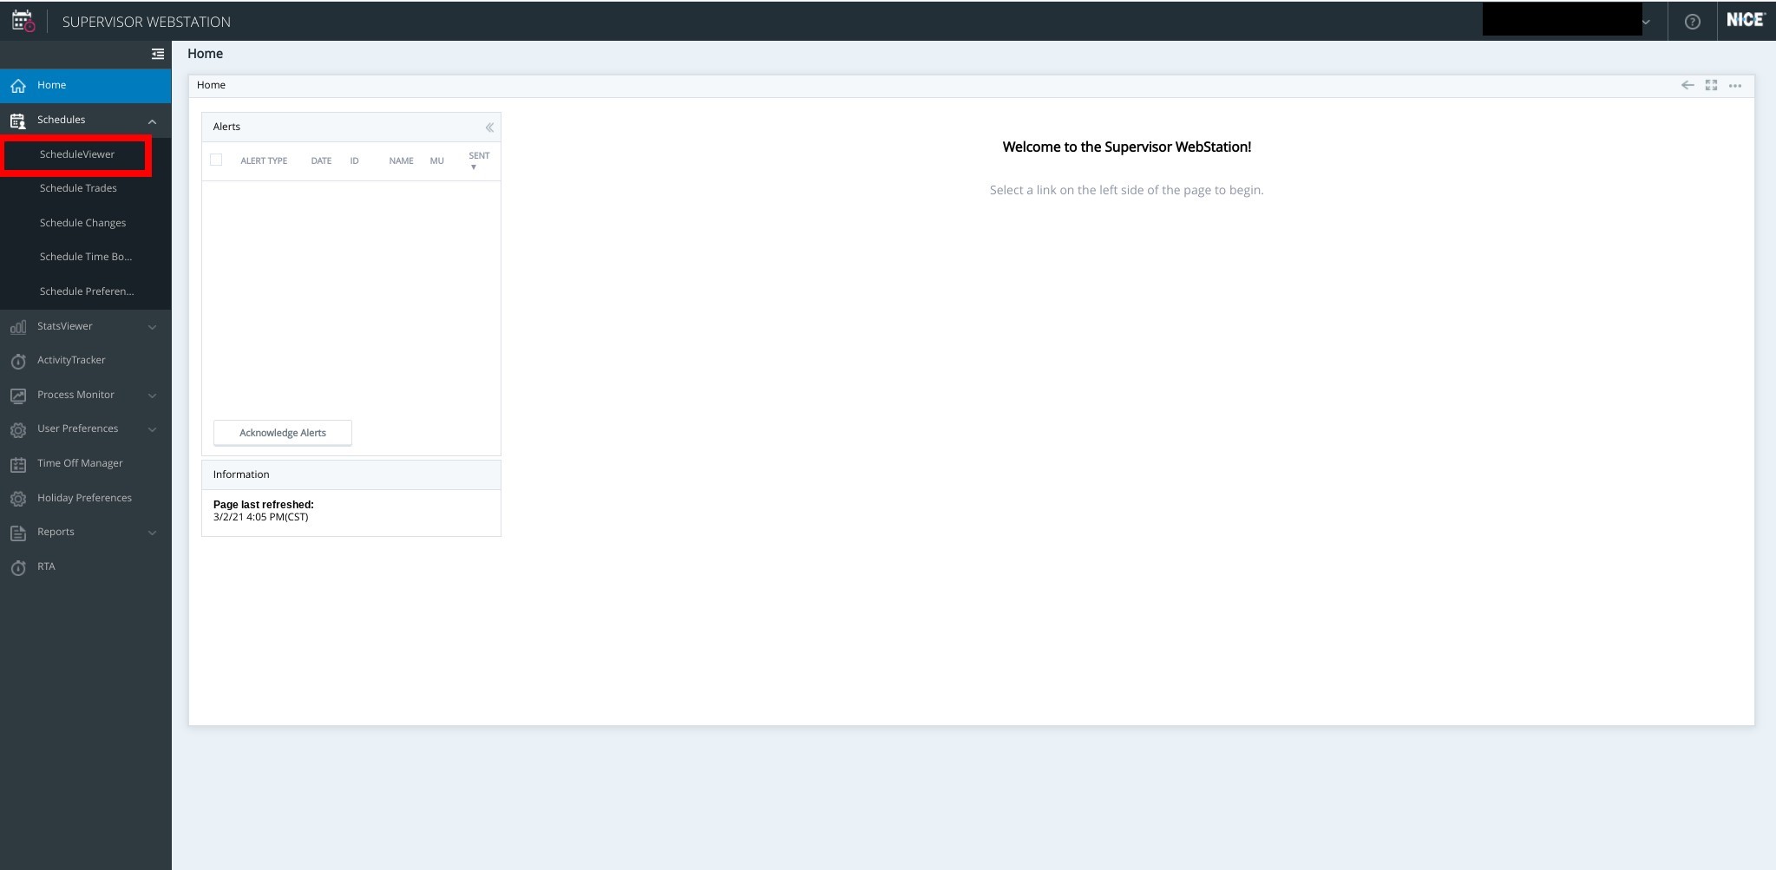1776x870 pixels.
Task: Click the ALERT TYPE column header
Action: click(264, 161)
